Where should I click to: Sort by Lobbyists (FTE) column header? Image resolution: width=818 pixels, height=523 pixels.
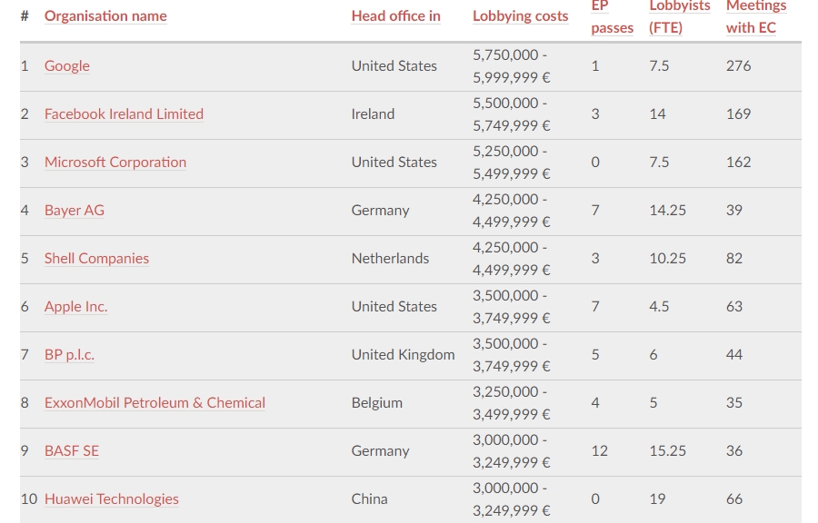tap(679, 17)
